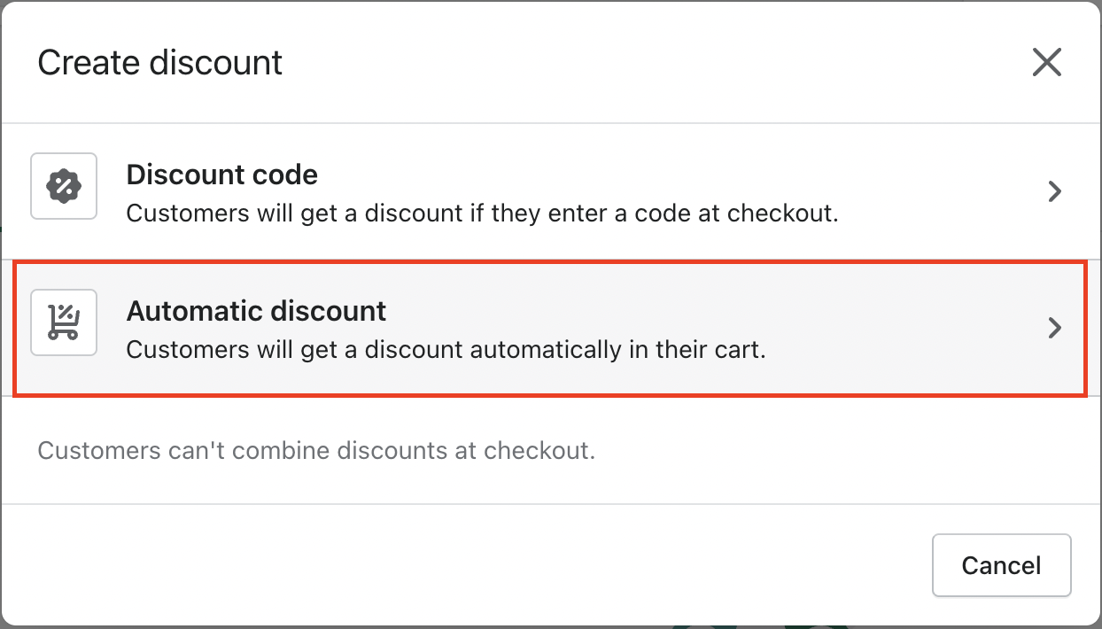This screenshot has width=1102, height=629.
Task: Click the Automatic discount cart icon
Action: [x=63, y=322]
